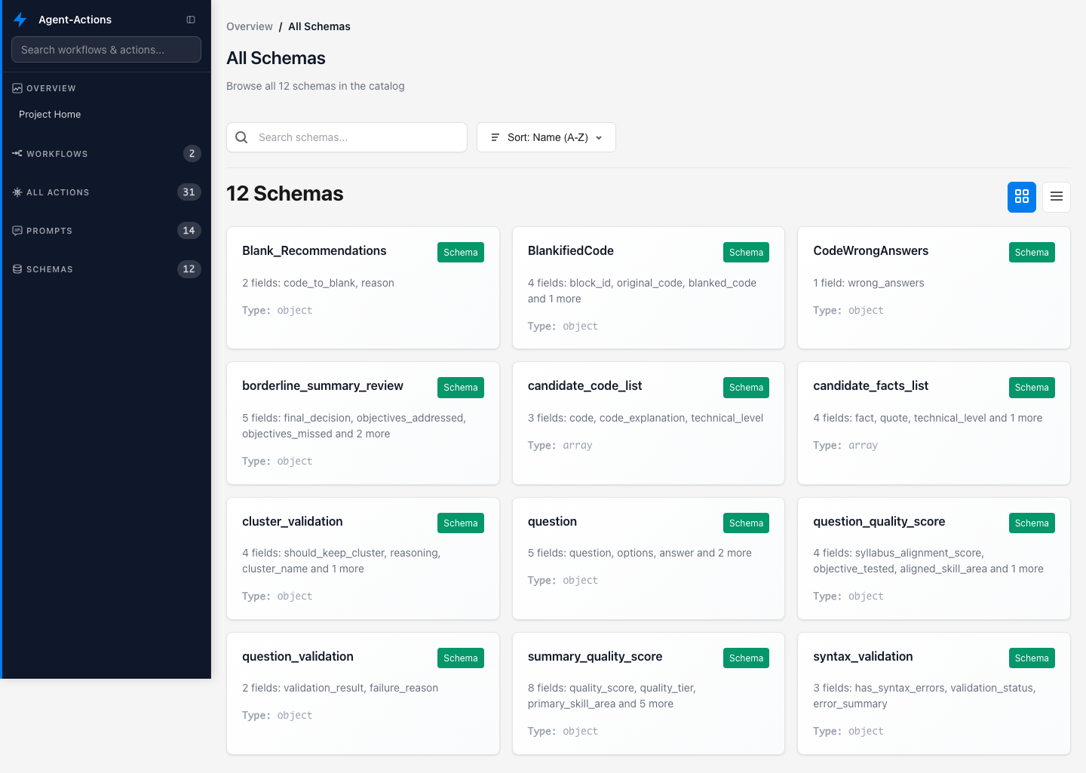Open the question_validation schema card
Viewport: 1086px width, 773px height.
363,693
